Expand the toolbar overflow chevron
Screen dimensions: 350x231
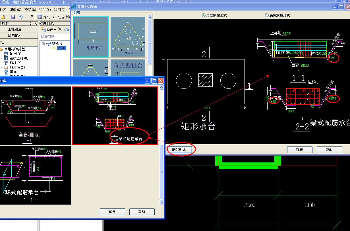[32, 16]
